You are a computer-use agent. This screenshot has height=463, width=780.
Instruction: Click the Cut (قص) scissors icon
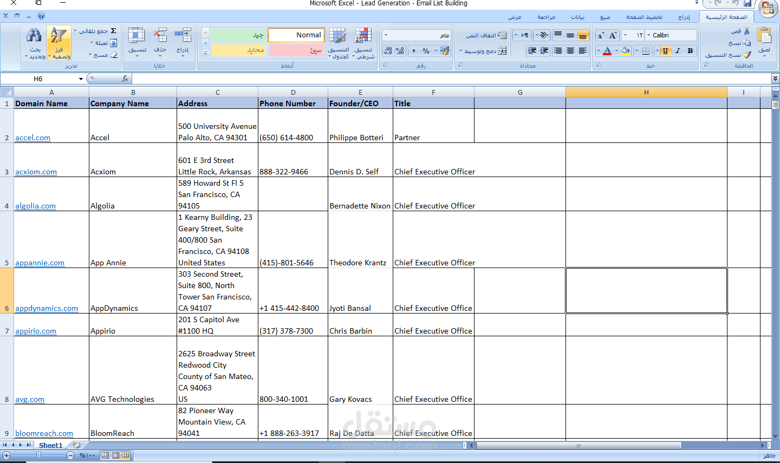747,31
